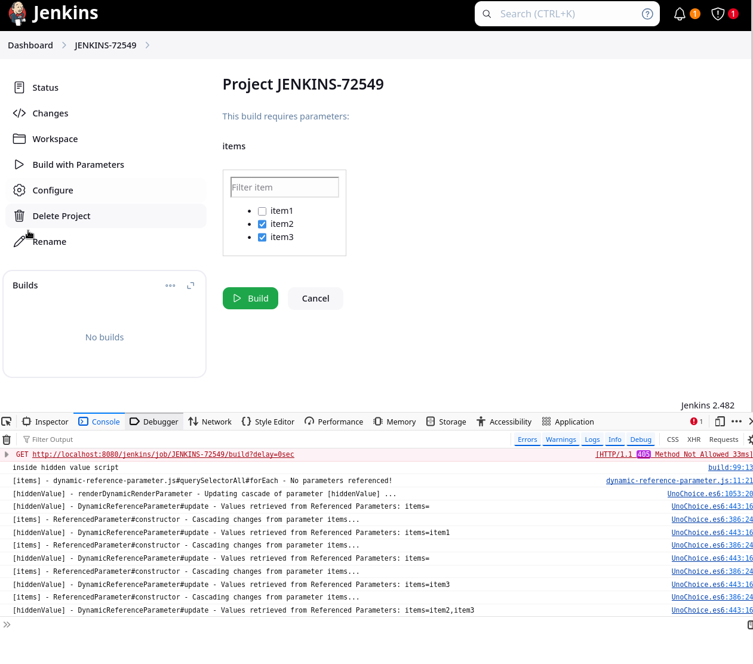Click the green Build button
The height and width of the screenshot is (664, 753).
tap(250, 299)
